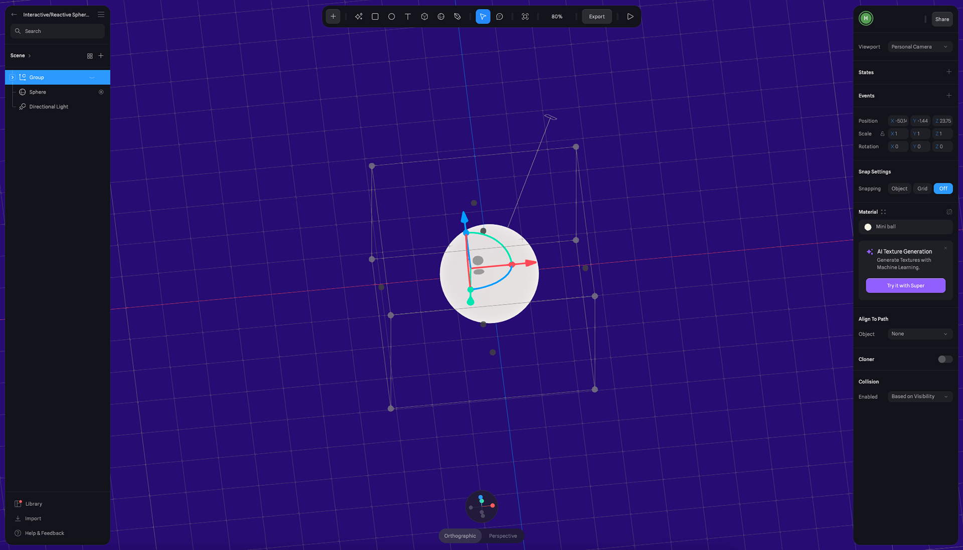Click the Play preview button
963x550 pixels.
630,17
